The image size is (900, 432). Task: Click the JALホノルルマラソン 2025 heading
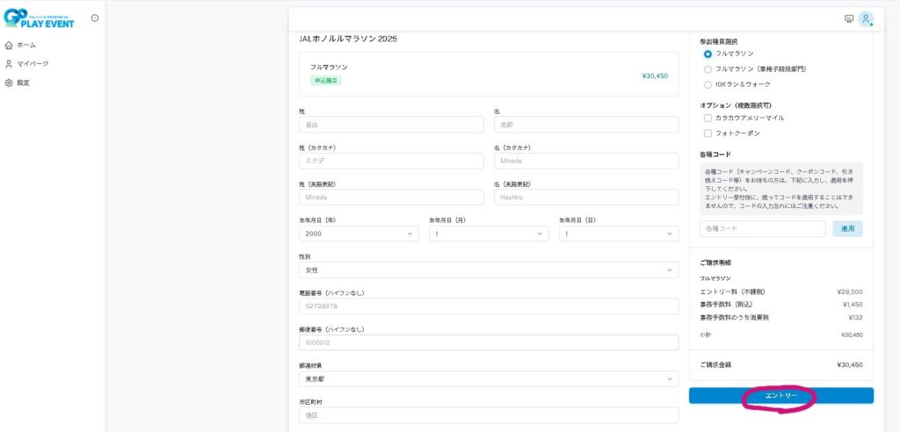click(348, 39)
